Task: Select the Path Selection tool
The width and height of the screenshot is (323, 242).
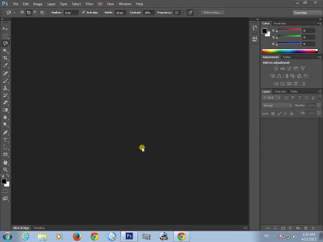Action: (5, 147)
